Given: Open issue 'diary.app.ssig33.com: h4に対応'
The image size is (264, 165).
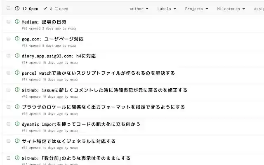Looking at the screenshot, I should (59, 56).
